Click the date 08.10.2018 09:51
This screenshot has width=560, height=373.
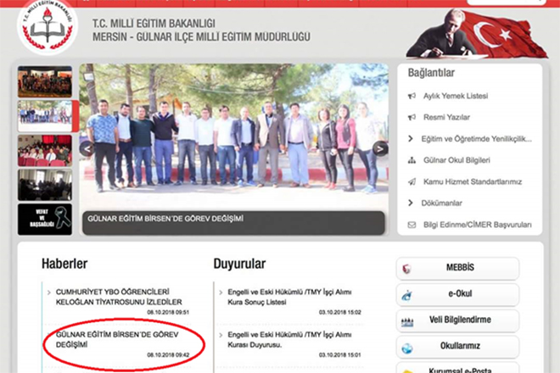click(168, 312)
